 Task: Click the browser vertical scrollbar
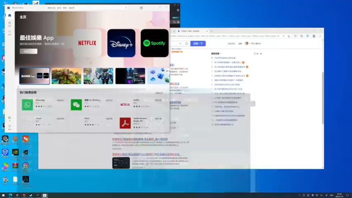click(x=323, y=98)
